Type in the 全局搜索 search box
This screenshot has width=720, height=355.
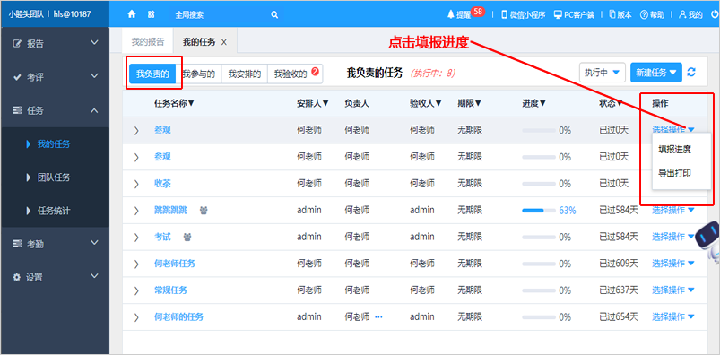(221, 14)
